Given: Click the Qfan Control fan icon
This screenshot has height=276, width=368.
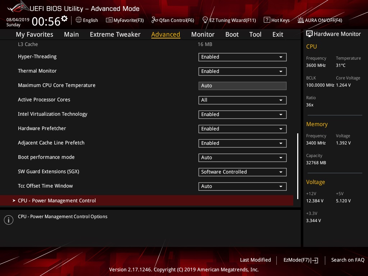Looking at the screenshot, I should coord(155,20).
